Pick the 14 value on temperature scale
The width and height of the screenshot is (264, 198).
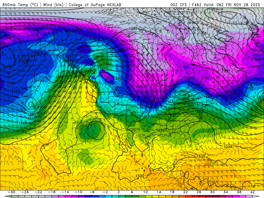pos(159,192)
